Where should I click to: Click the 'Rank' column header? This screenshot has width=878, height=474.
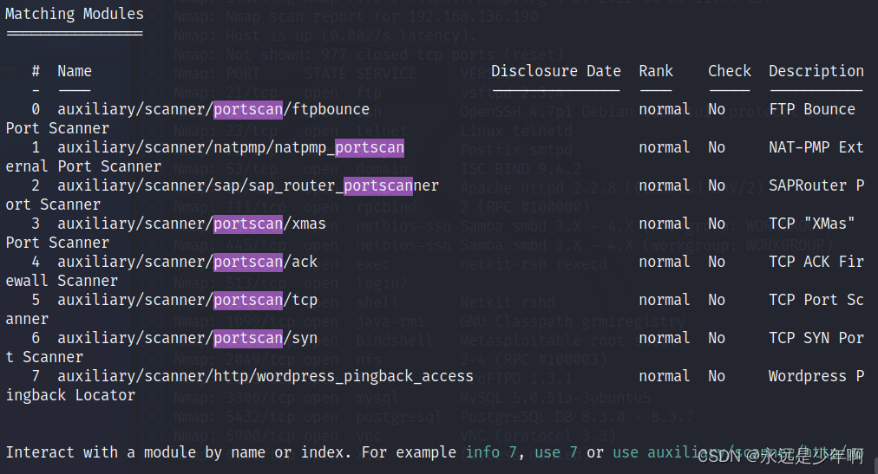[656, 71]
